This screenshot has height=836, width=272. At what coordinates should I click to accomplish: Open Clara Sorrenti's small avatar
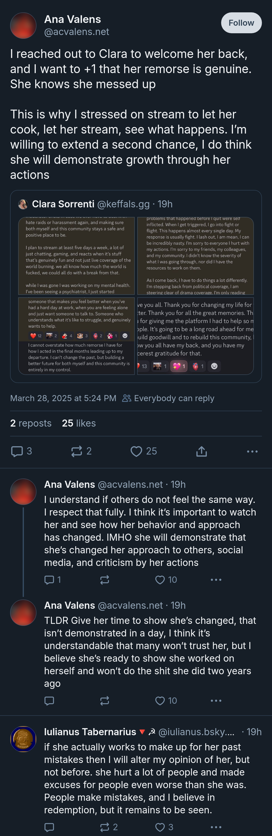[23, 204]
